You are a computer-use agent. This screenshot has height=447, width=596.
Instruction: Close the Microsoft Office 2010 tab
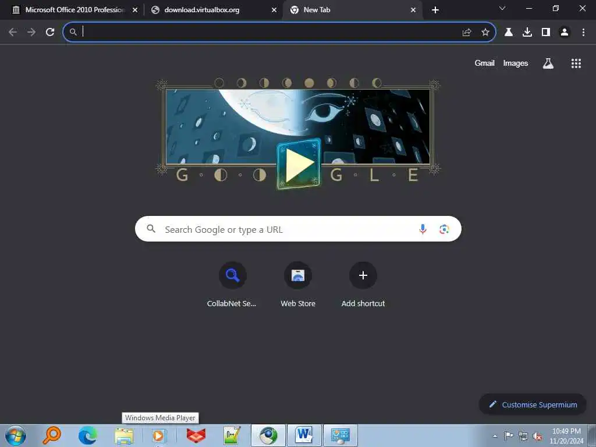click(x=135, y=10)
